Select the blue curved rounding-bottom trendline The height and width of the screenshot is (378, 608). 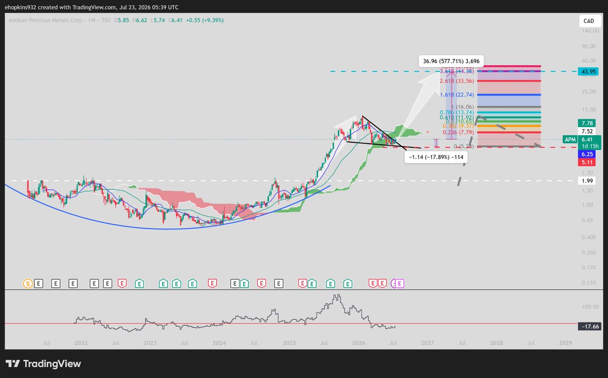pyautogui.click(x=167, y=229)
